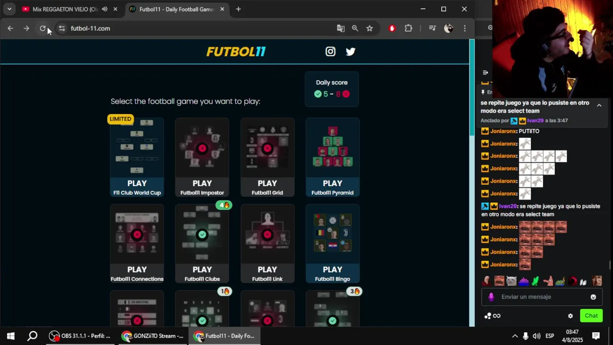The width and height of the screenshot is (613, 345).
Task: Play Futbol11 Impostor game
Action: coord(202,157)
